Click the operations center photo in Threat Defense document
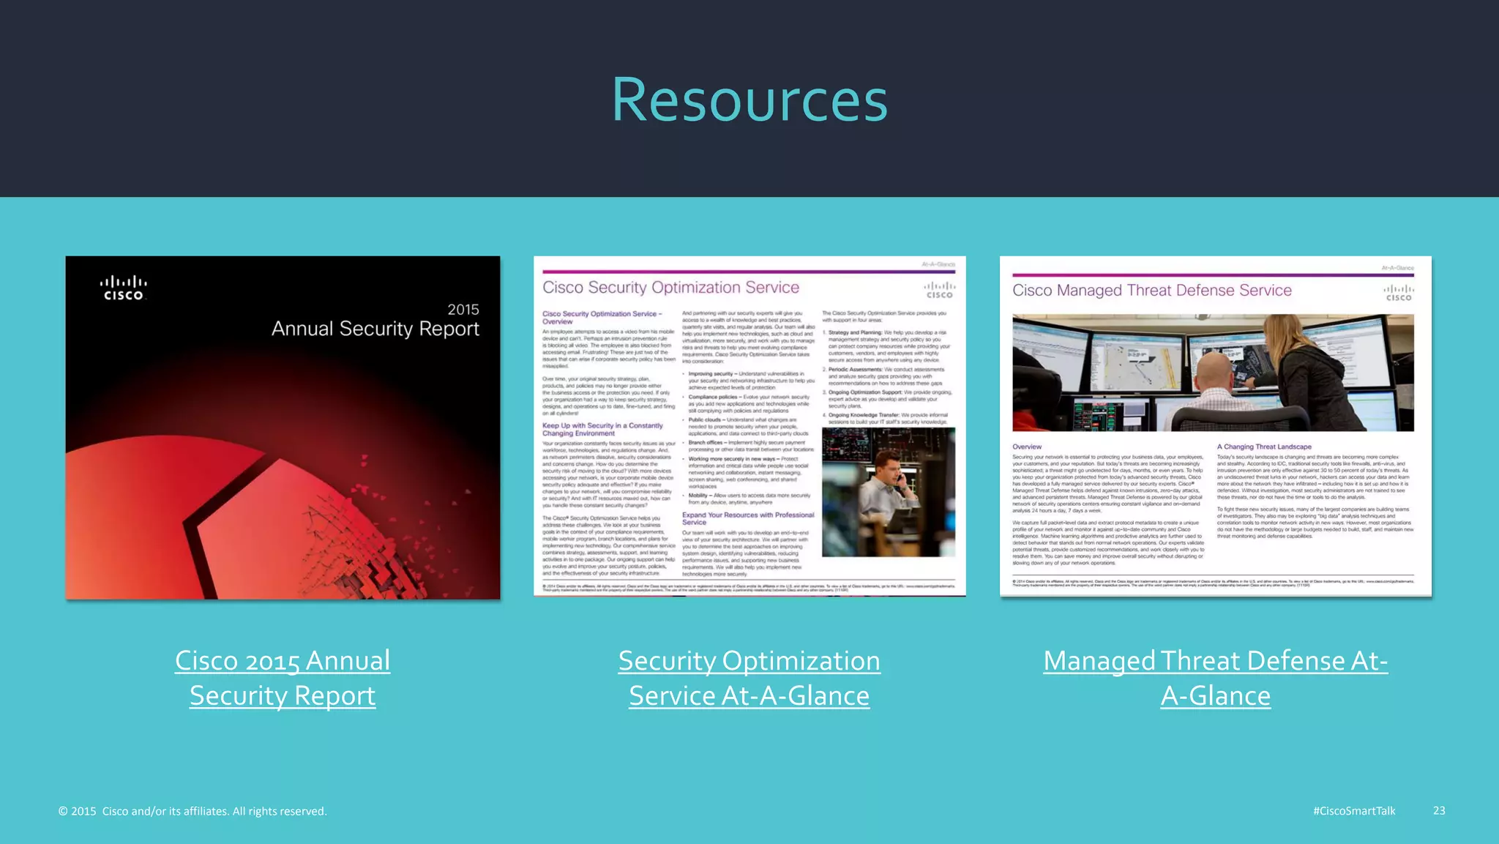The image size is (1499, 844). tap(1213, 373)
